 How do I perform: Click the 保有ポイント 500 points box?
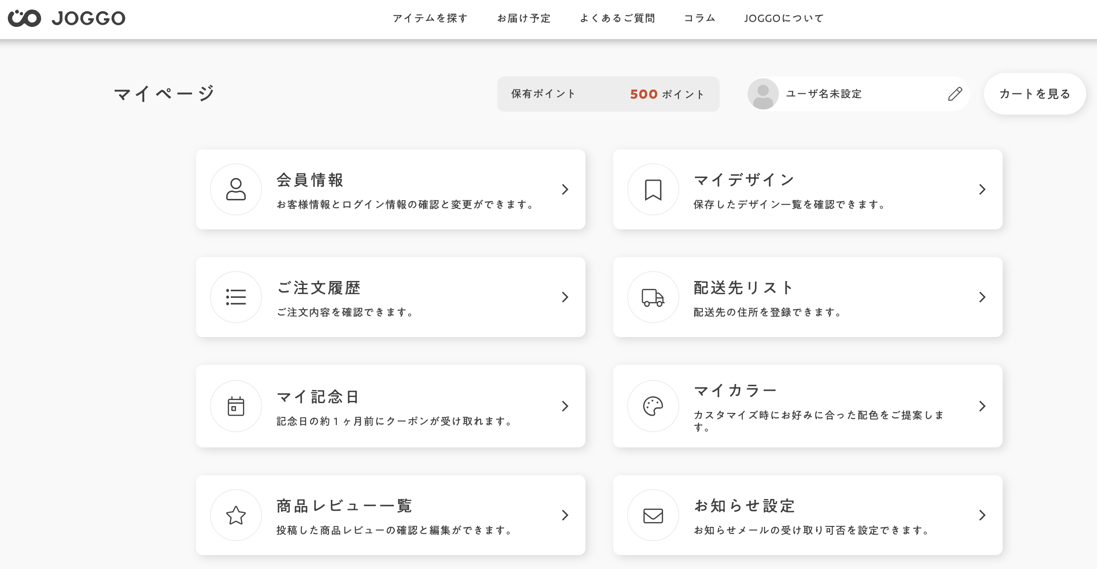(608, 94)
